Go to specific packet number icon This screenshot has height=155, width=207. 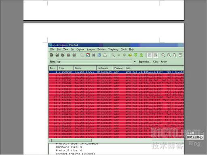coord(130,55)
